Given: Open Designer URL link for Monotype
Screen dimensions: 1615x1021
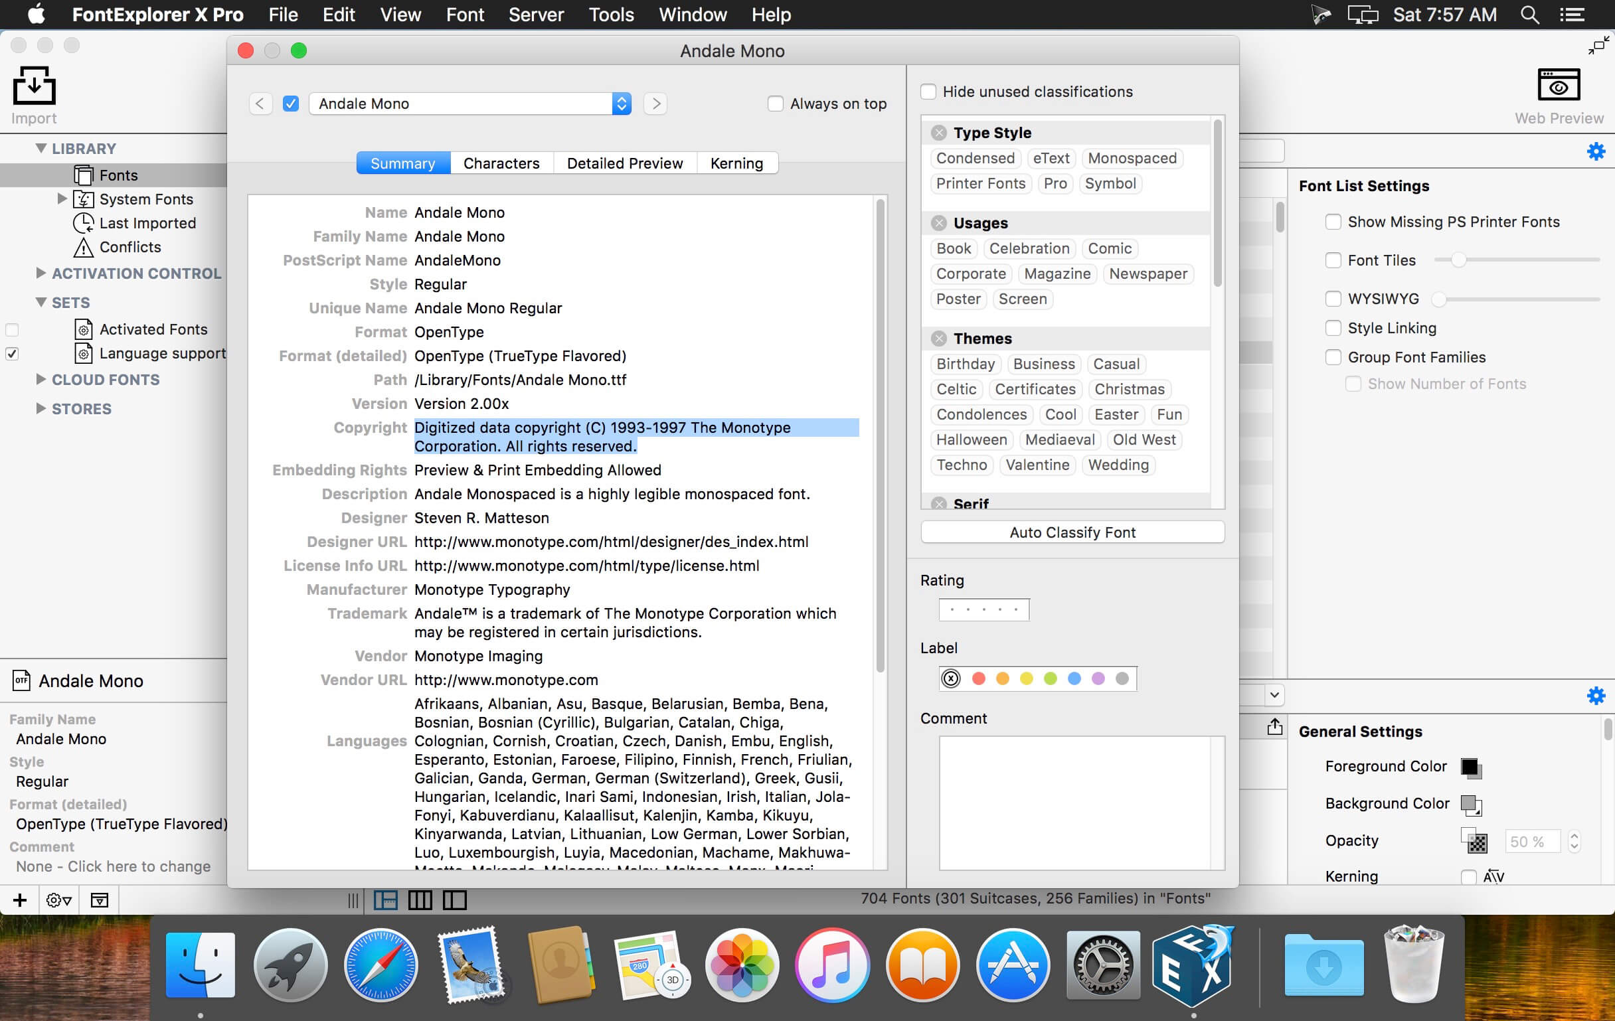Looking at the screenshot, I should 610,541.
